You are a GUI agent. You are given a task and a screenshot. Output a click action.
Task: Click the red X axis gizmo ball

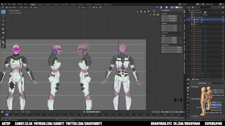[x=154, y=15]
